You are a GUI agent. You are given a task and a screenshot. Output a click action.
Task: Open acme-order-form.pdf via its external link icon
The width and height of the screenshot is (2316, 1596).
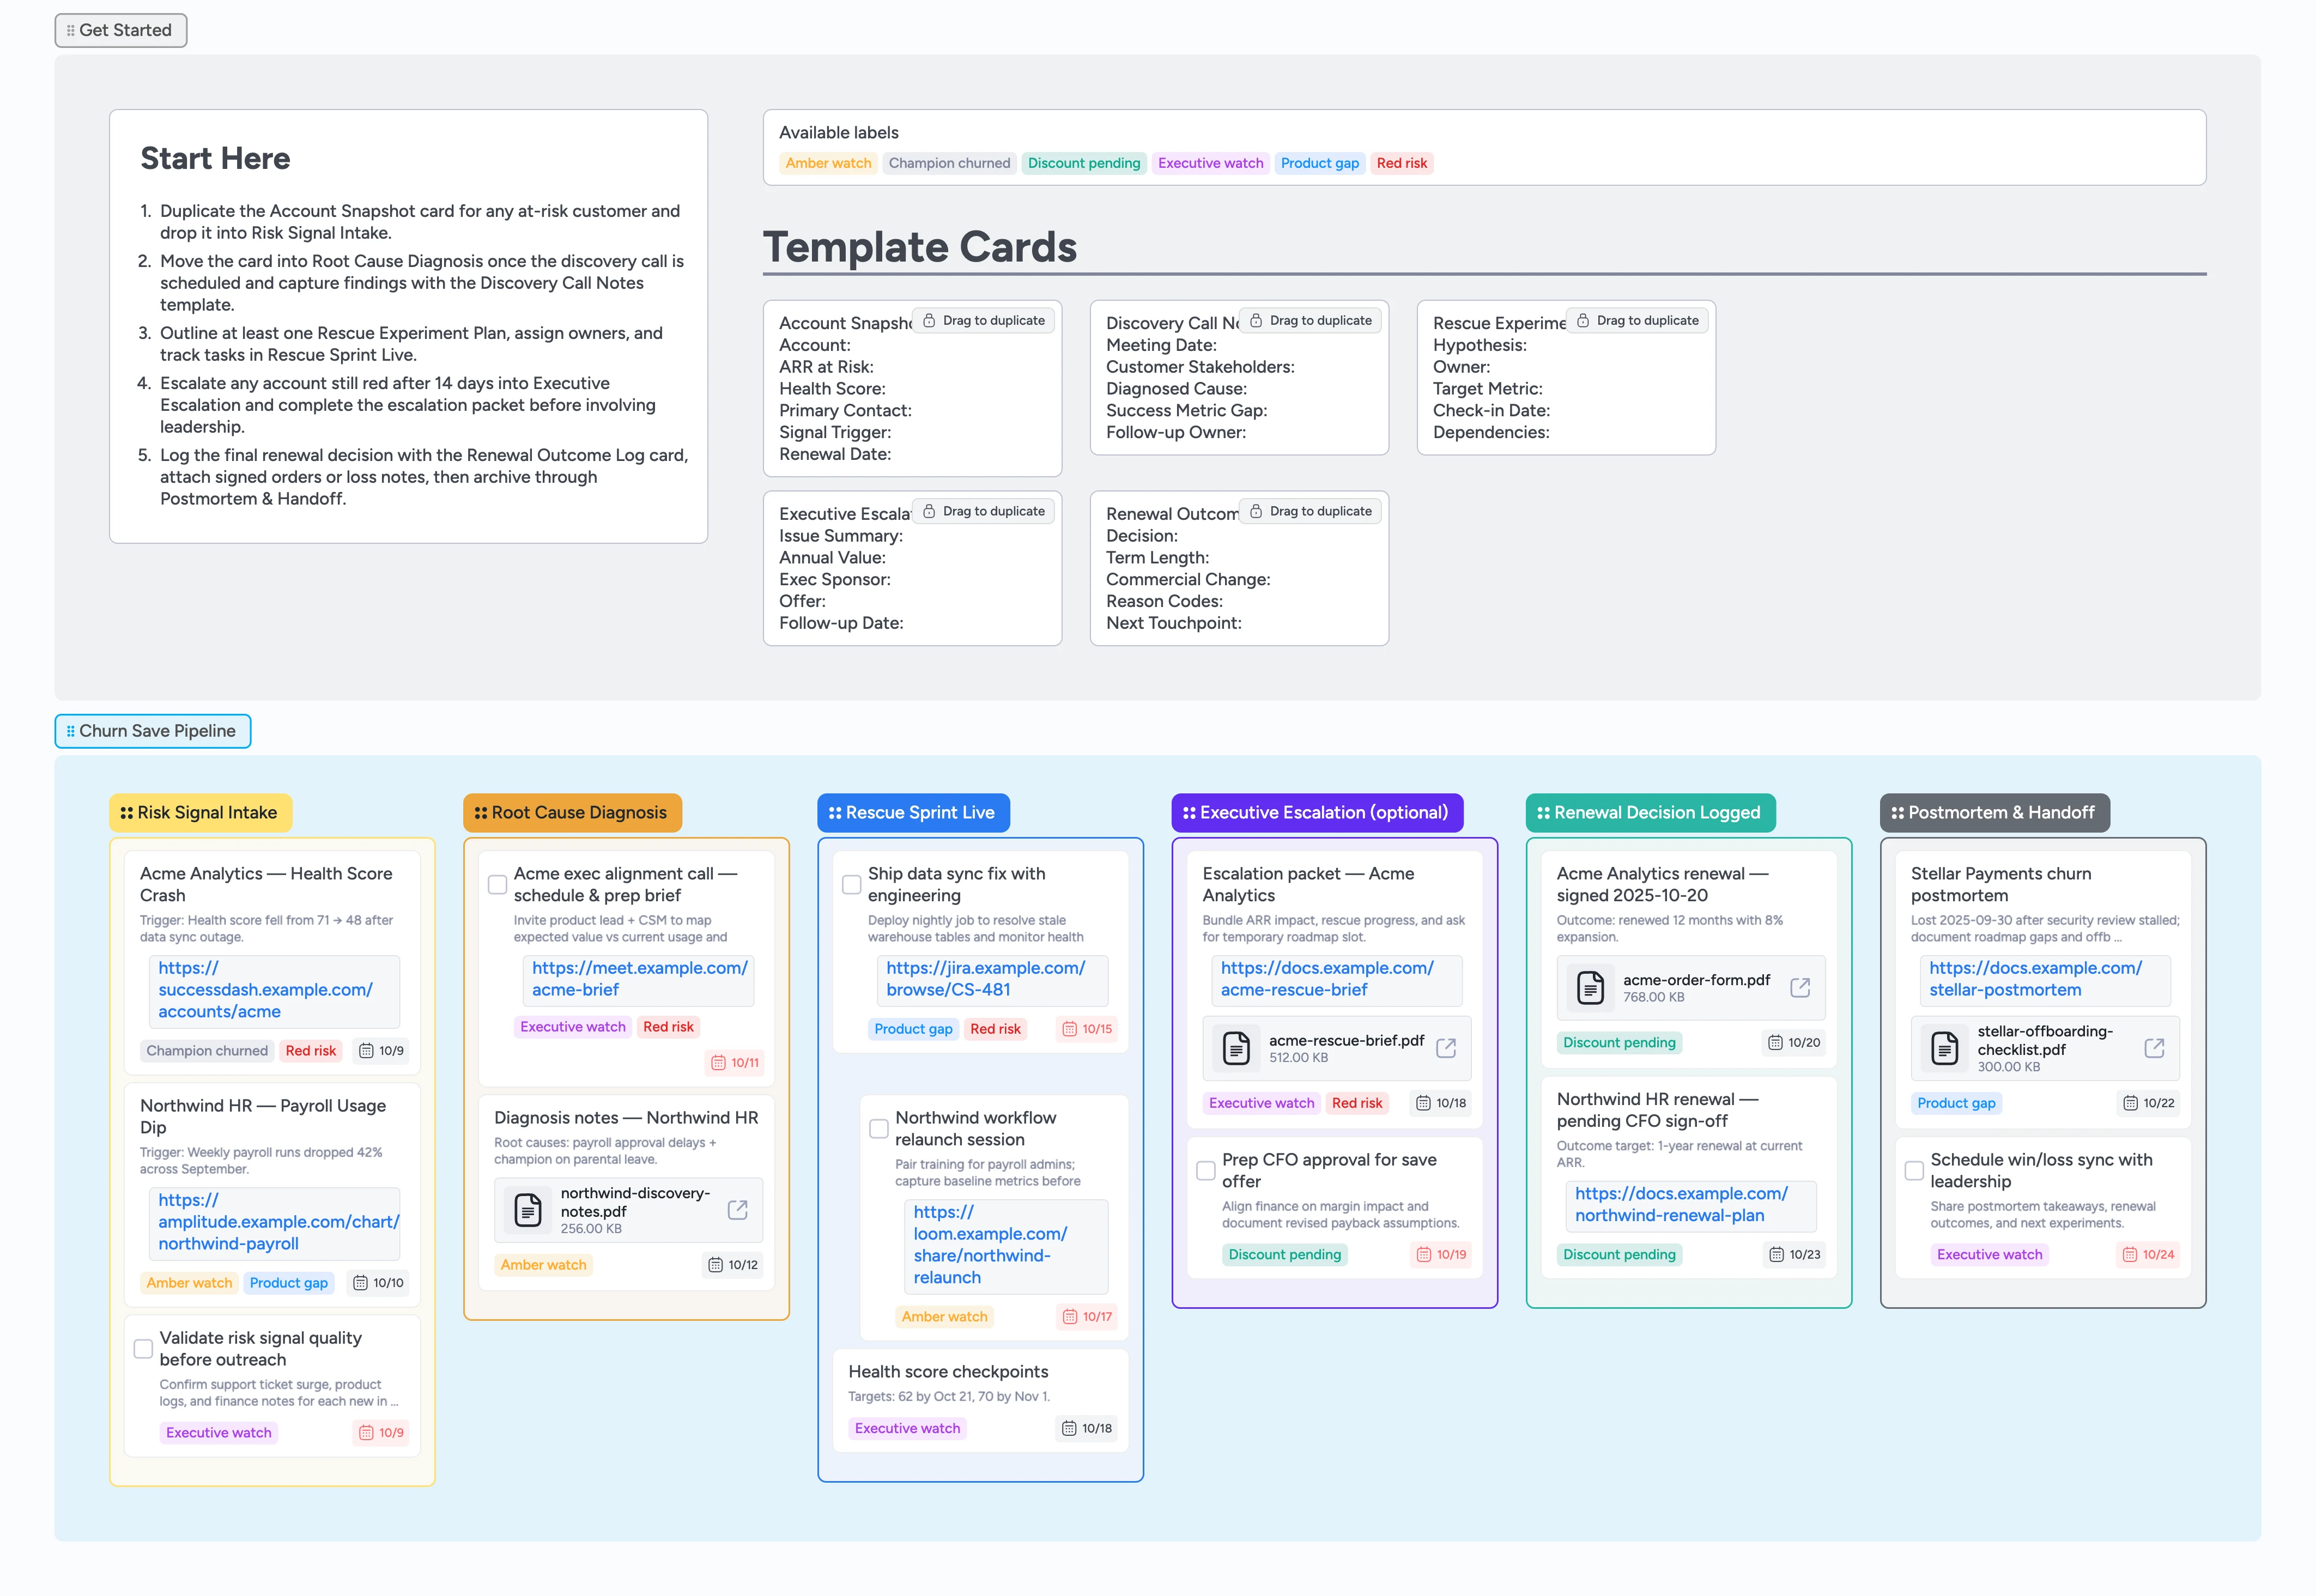[x=1800, y=986]
